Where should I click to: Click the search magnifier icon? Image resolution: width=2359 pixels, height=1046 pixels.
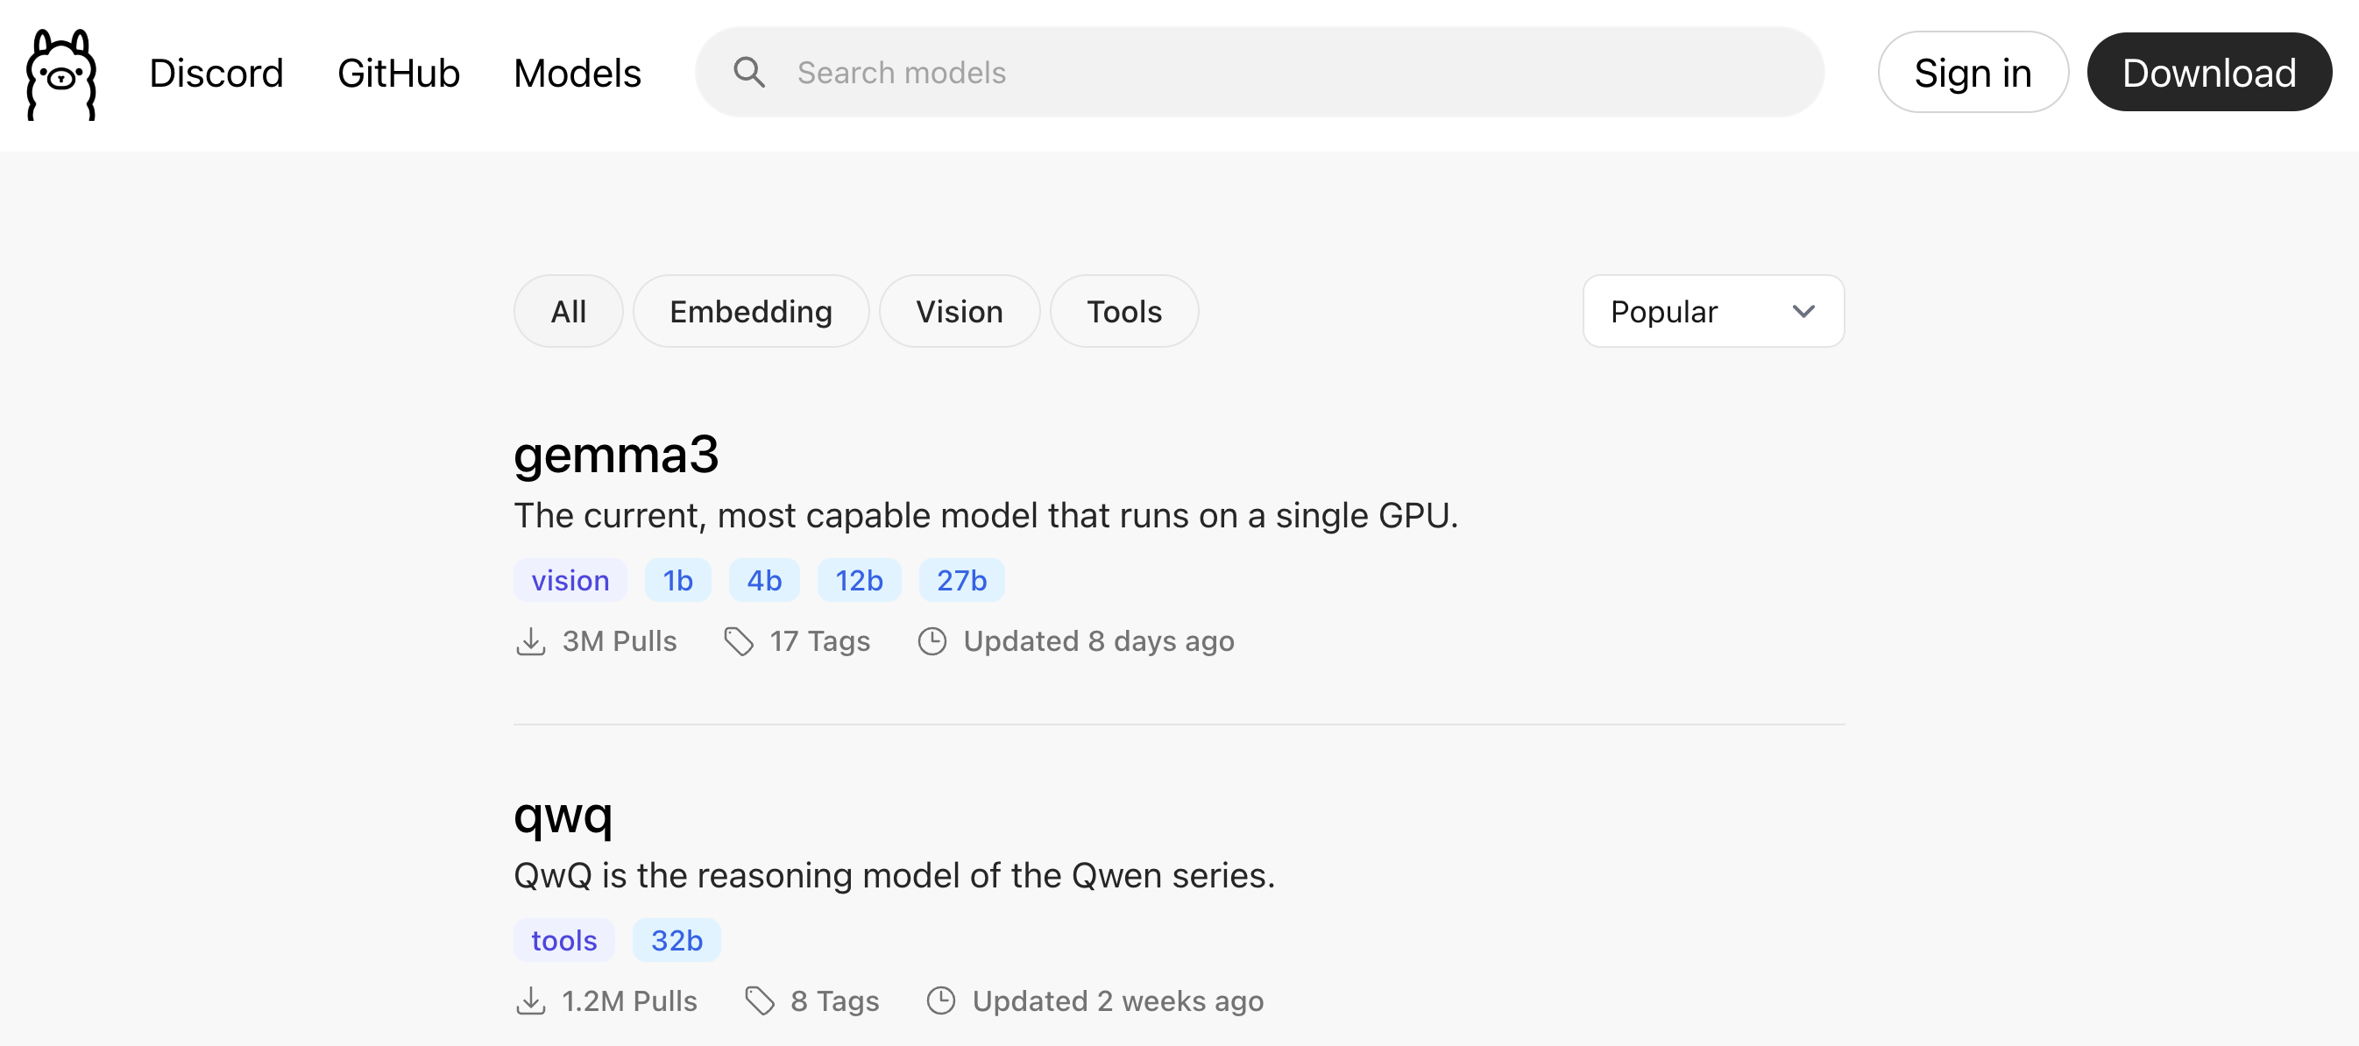click(748, 73)
